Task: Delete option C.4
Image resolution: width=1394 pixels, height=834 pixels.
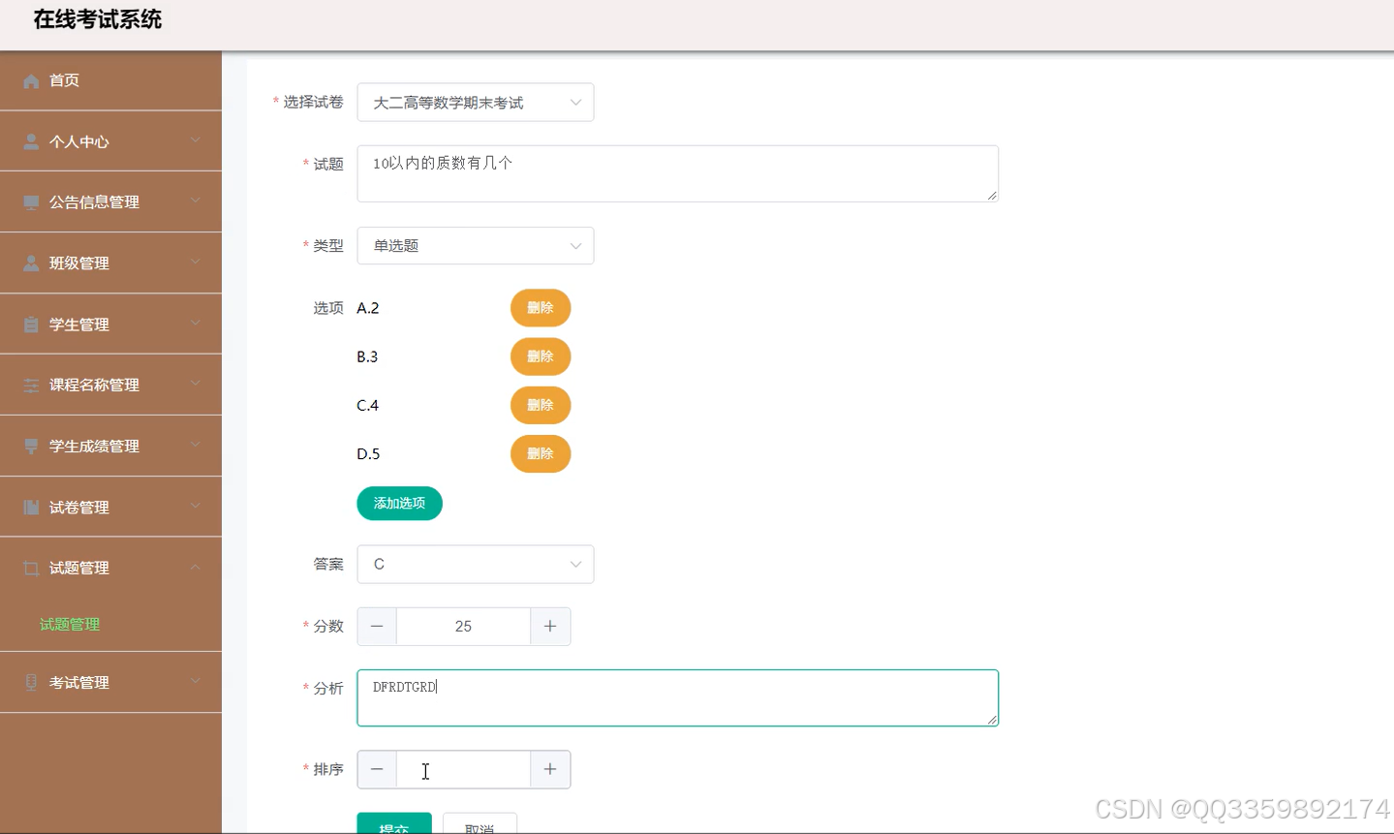Action: point(541,405)
